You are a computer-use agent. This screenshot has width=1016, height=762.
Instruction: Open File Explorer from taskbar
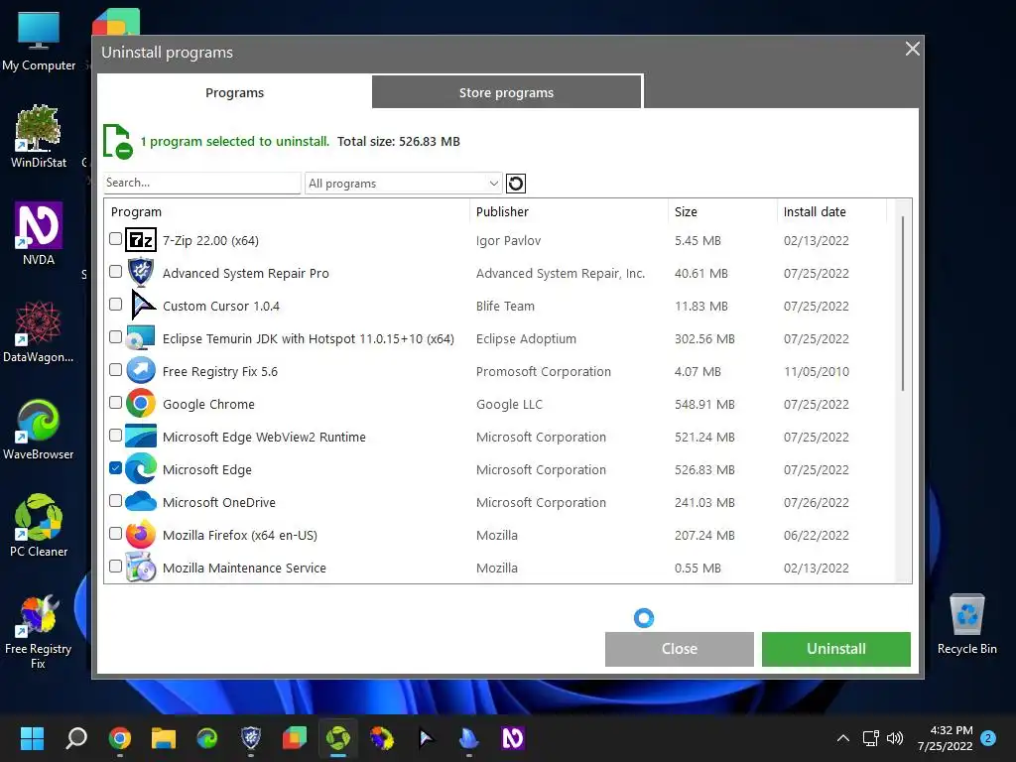[164, 738]
